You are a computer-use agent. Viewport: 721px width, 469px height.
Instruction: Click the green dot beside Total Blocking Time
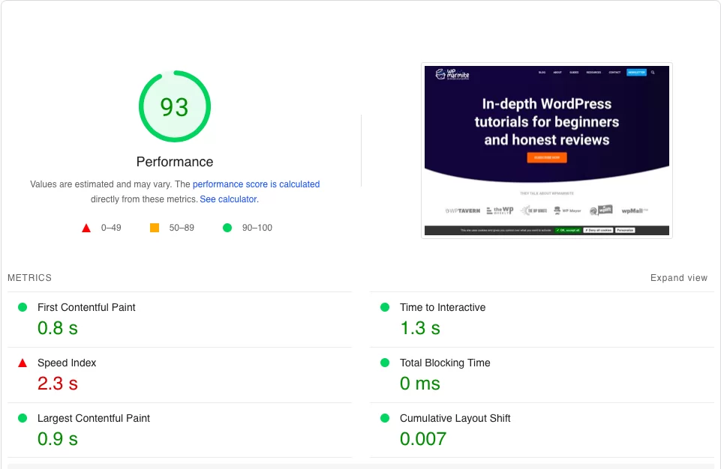[385, 363]
